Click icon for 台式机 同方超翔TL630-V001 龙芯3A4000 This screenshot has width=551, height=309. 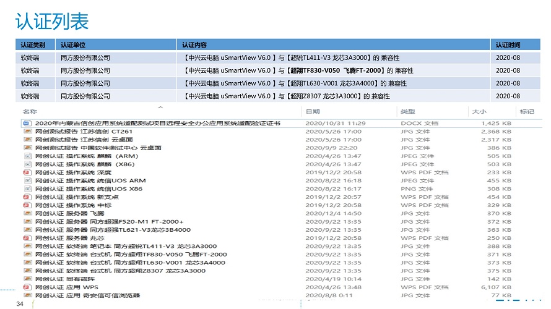click(27, 263)
